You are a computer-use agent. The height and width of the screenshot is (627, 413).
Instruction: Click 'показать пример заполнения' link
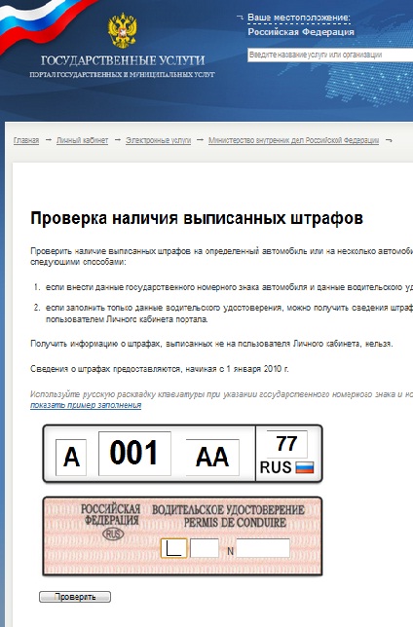[86, 405]
